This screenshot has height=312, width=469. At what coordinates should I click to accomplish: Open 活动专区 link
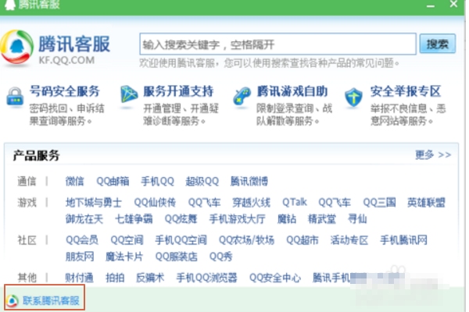coord(349,240)
